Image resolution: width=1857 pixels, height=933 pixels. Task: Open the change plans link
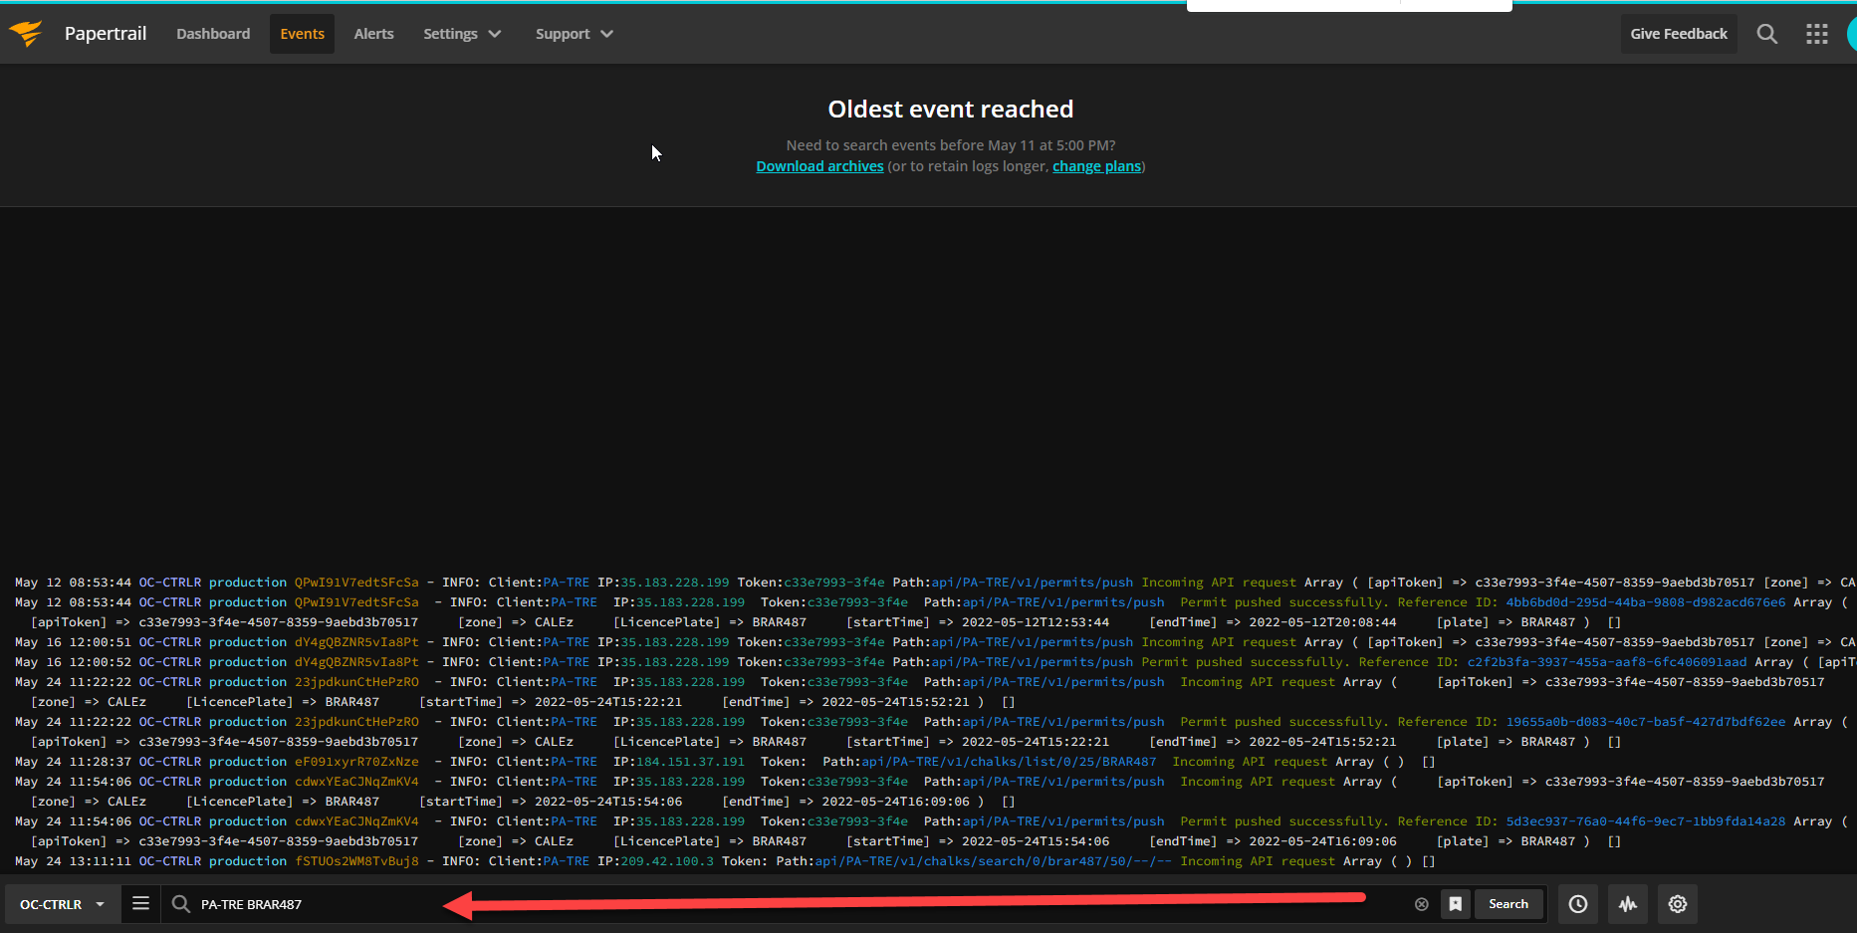pyautogui.click(x=1096, y=166)
